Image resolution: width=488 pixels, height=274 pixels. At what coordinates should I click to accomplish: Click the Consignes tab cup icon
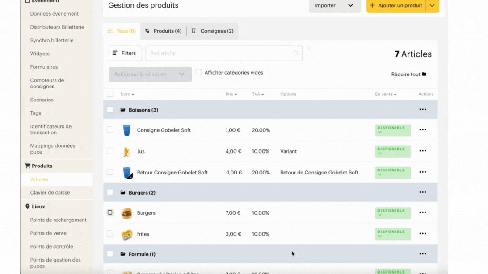pyautogui.click(x=194, y=31)
